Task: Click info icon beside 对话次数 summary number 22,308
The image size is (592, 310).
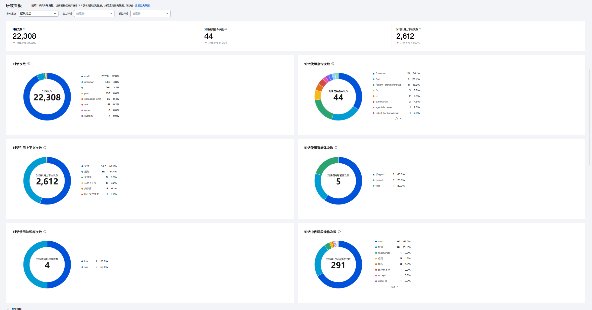Action: 24,29
